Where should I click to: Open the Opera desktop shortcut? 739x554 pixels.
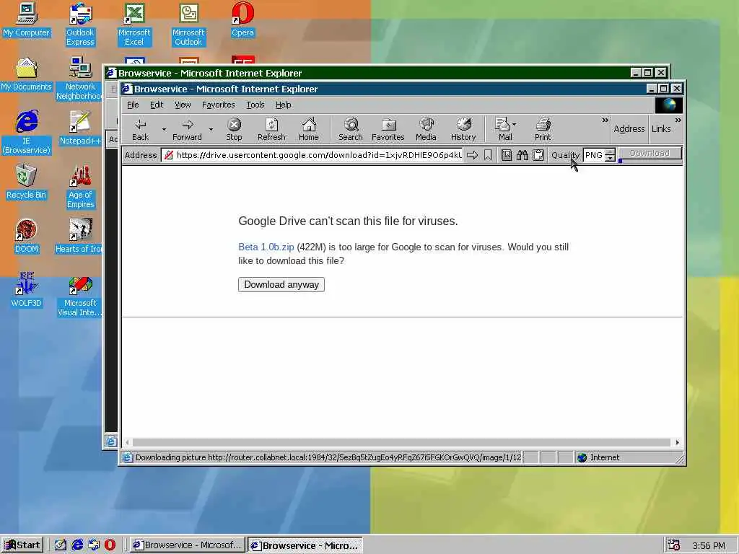[x=242, y=19]
